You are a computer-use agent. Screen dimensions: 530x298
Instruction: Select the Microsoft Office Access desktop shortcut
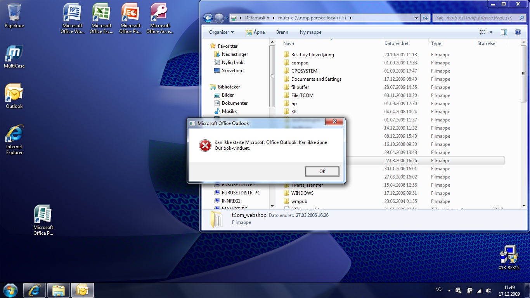(x=160, y=18)
